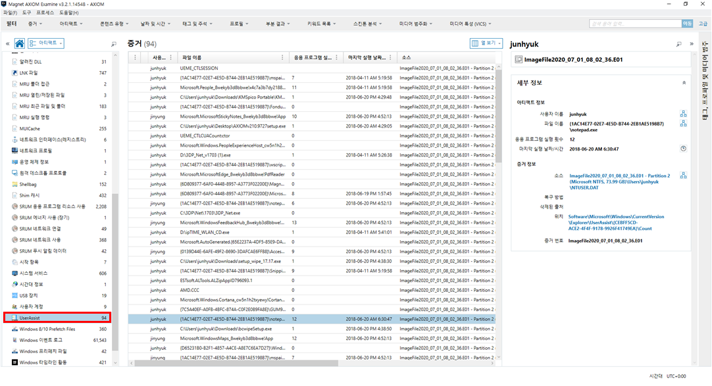Select the 시스템 서비스 icon

(x=14, y=273)
